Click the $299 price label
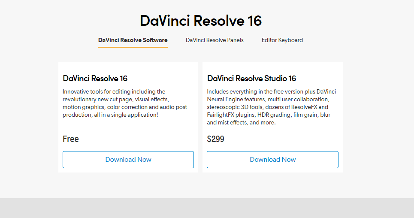414x218 pixels. [215, 139]
